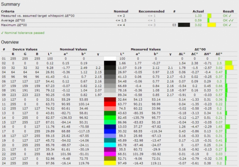Click the purple swatch in row 21
Image resolution: width=239 pixels, height=167 pixels.
(110, 149)
